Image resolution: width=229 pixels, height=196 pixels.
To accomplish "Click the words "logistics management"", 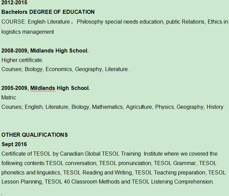I will [x=28, y=32].
